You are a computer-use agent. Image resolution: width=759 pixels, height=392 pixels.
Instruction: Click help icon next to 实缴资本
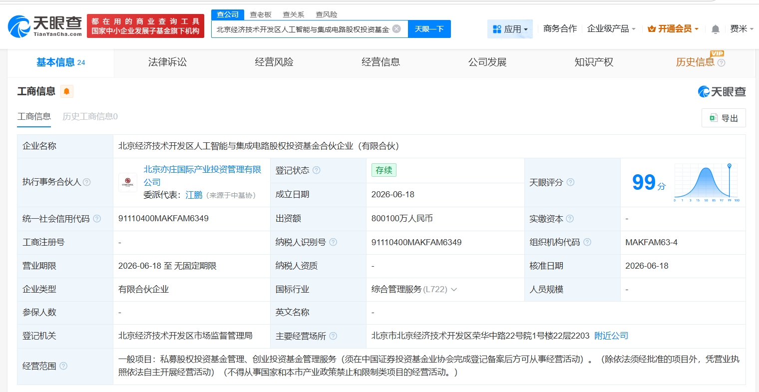point(570,219)
